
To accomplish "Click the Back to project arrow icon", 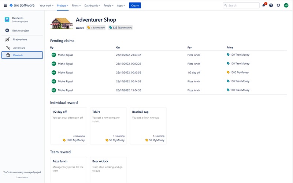I will pos(7,30).
